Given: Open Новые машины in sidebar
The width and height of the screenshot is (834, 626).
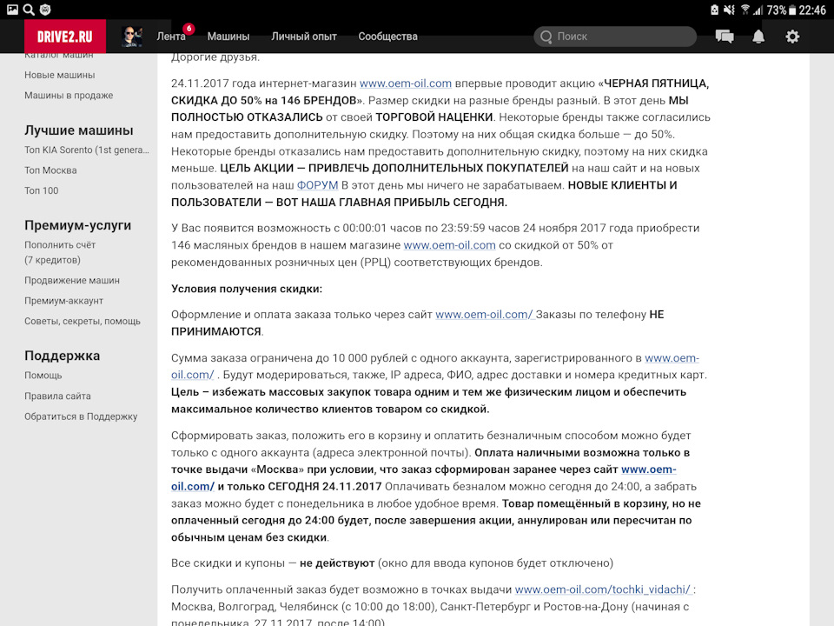Looking at the screenshot, I should point(60,75).
